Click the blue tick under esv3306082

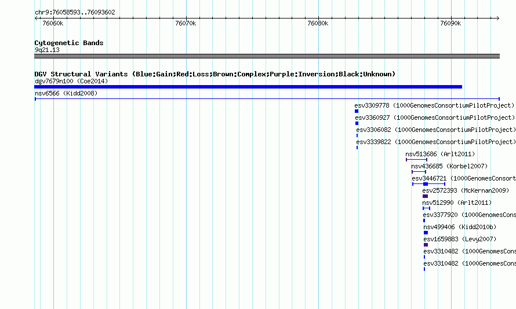[x=357, y=135]
